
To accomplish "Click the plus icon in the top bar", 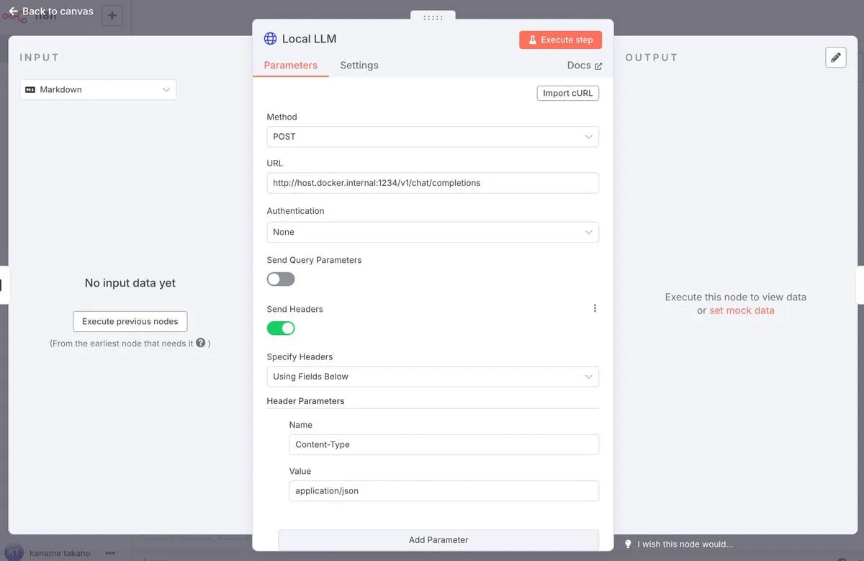I will pyautogui.click(x=112, y=15).
